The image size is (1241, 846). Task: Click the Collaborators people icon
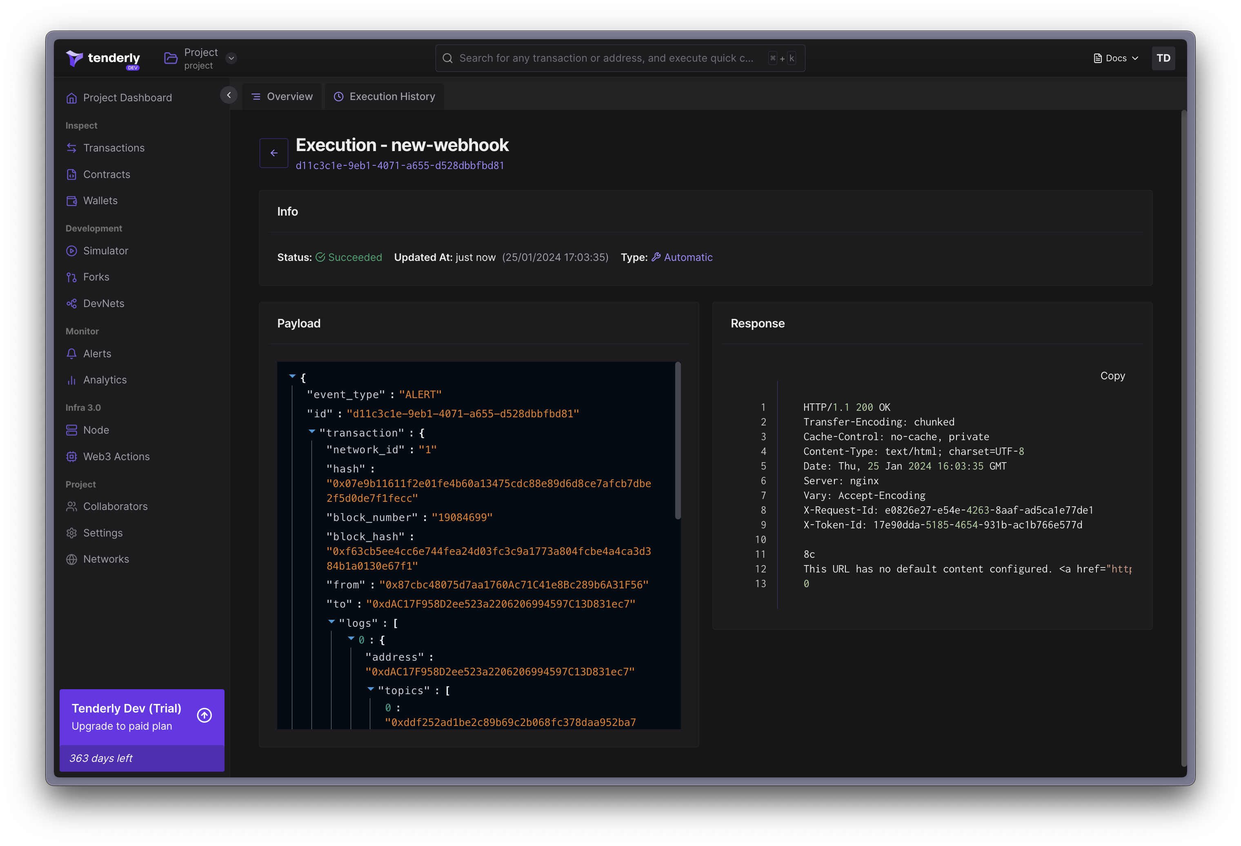[x=71, y=506]
